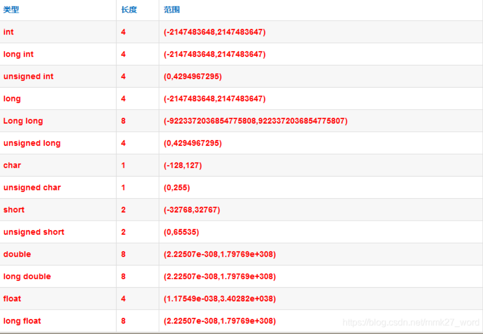Click the (-128,127) range value
The image size is (483, 334).
pyautogui.click(x=183, y=165)
